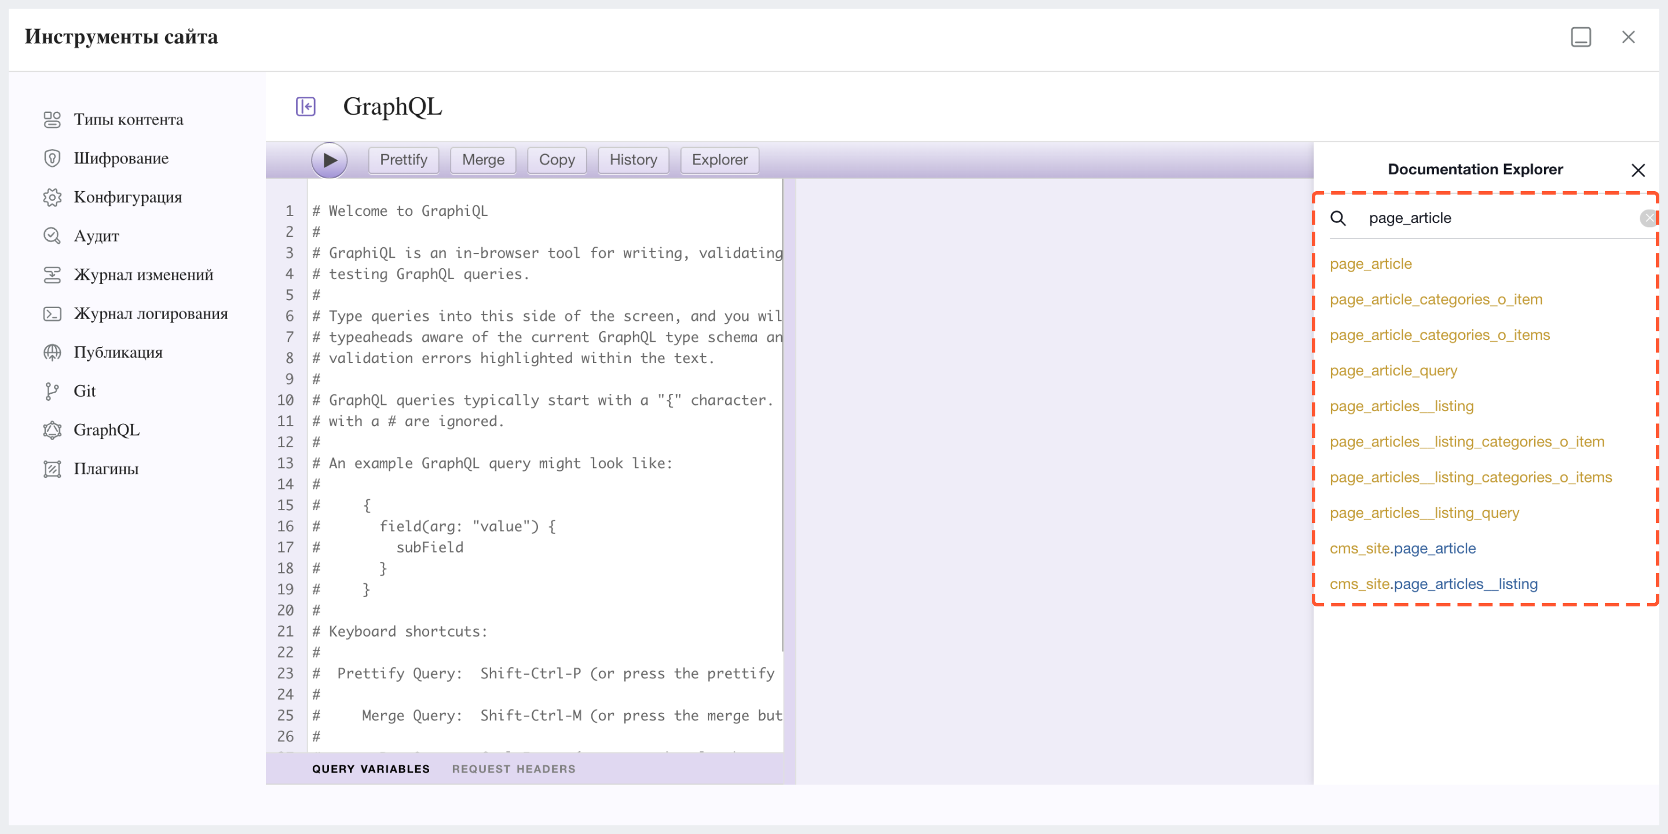Image resolution: width=1668 pixels, height=834 pixels.
Task: Clear the documentation search field
Action: (x=1648, y=218)
